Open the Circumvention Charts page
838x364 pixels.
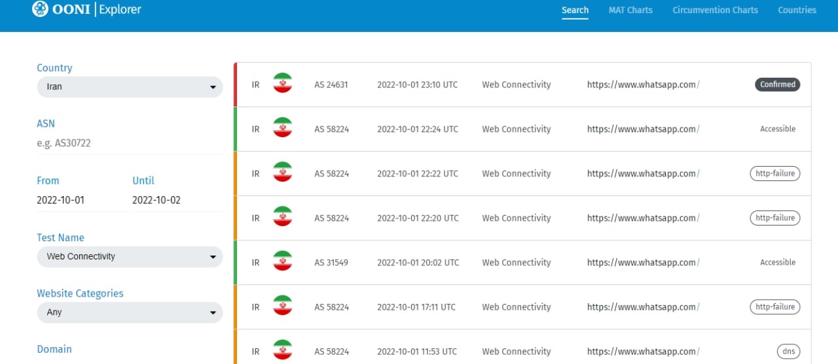point(715,10)
